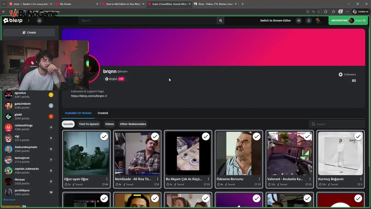Open galacimbom leaderboard entry
The image size is (371, 209).
(29, 106)
